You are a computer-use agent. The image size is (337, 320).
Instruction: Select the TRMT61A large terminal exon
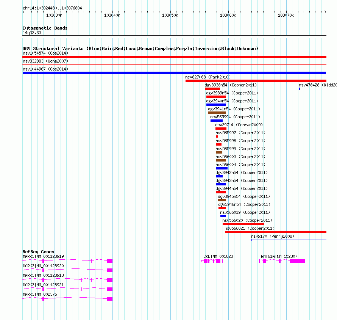(x=298, y=261)
